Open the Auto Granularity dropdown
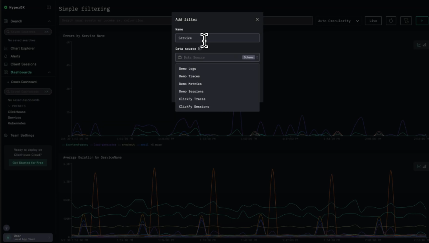 pyautogui.click(x=338, y=21)
